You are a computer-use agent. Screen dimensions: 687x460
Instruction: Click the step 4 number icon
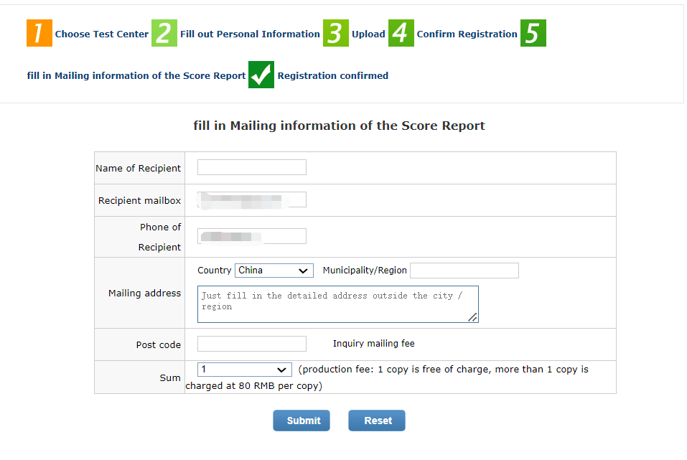(x=401, y=34)
